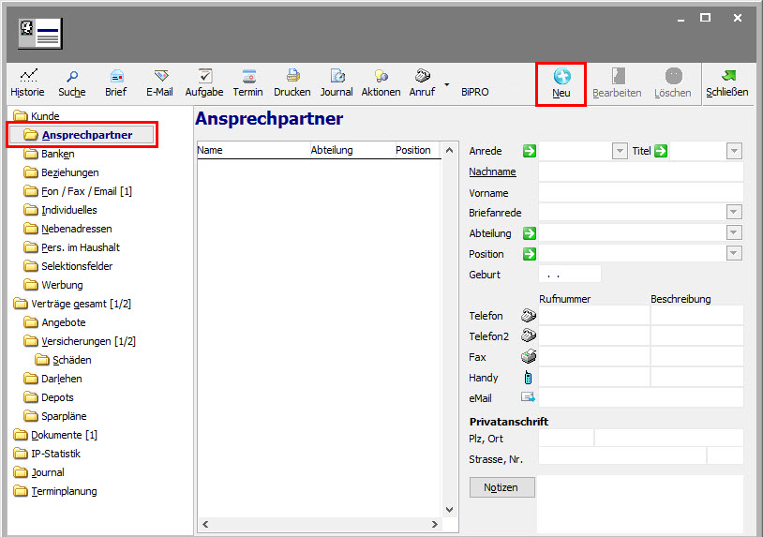Open the Termin calendar icon
The width and height of the screenshot is (763, 537).
[248, 77]
